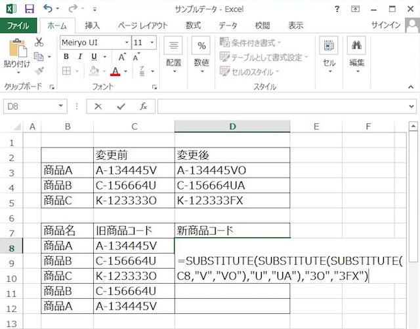Open Help with the question mark icon
The image size is (420, 329).
point(337,9)
